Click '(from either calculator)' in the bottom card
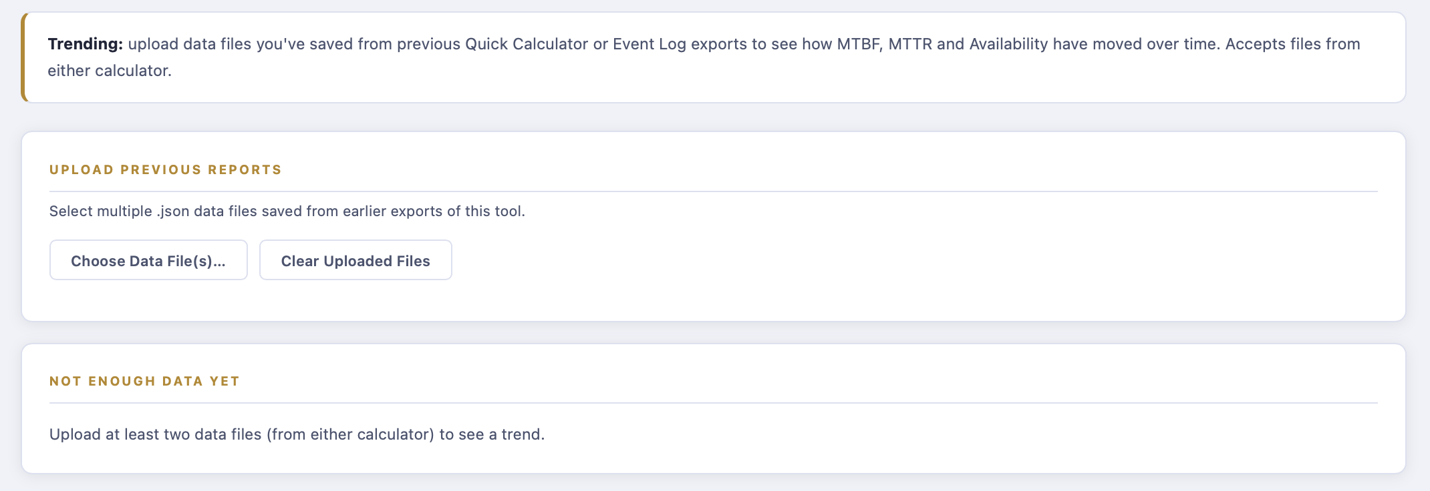 351,434
